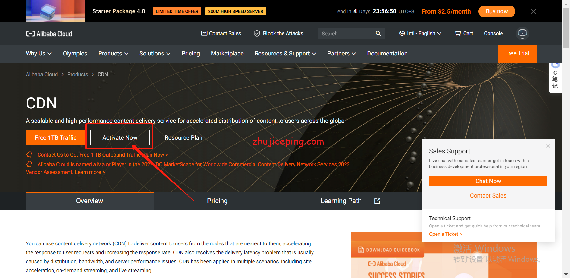Click the 200M HIGH SPEED SERVER badge
570x278 pixels.
[236, 11]
